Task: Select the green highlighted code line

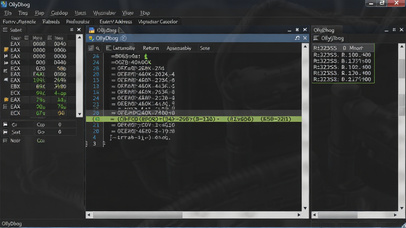Action: tap(193, 119)
